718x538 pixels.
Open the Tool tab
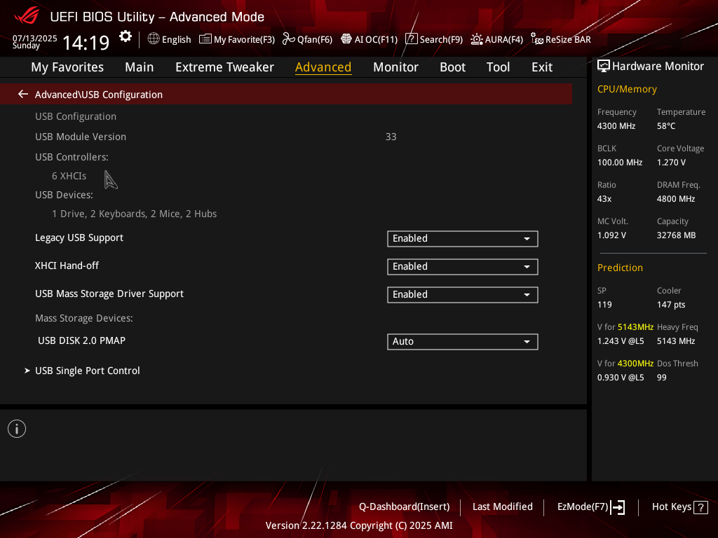click(498, 67)
